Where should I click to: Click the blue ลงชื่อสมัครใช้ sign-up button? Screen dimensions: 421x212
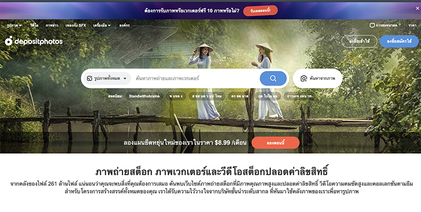(x=399, y=42)
